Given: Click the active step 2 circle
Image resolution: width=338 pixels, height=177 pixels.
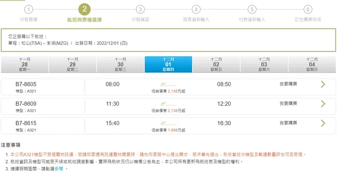Looking at the screenshot, I should [x=84, y=9].
